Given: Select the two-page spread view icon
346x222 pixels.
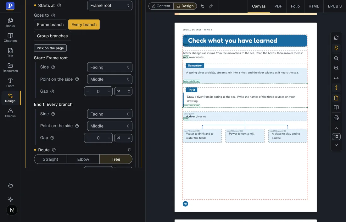Looking at the screenshot, I should coord(336,107).
